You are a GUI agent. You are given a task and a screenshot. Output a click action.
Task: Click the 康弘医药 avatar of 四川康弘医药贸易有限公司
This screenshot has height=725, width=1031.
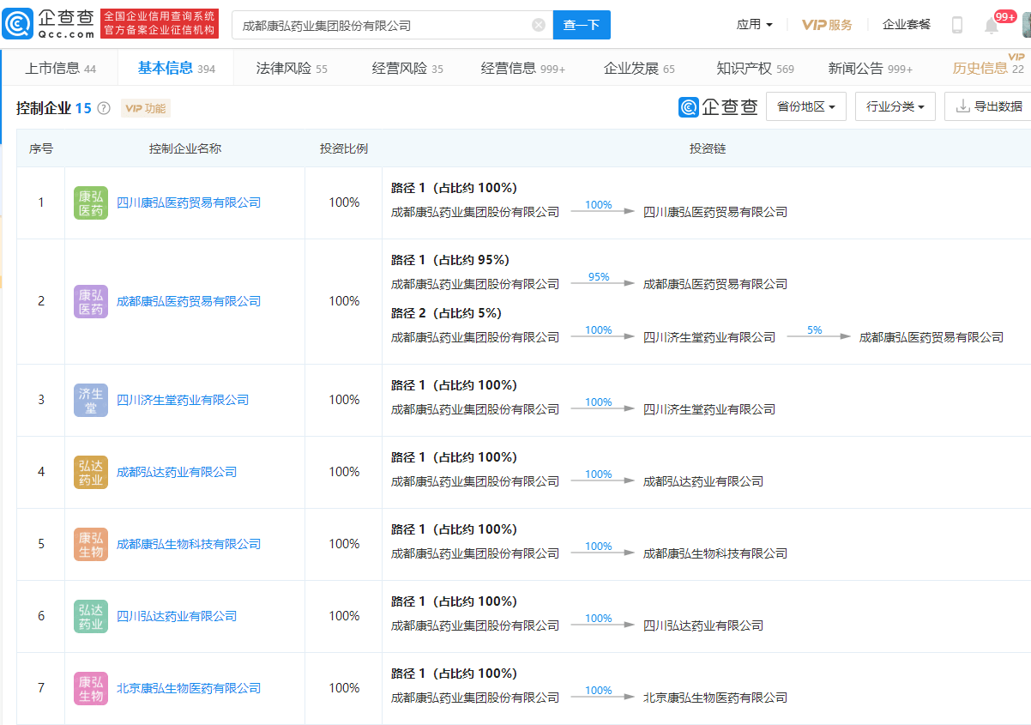pyautogui.click(x=91, y=203)
